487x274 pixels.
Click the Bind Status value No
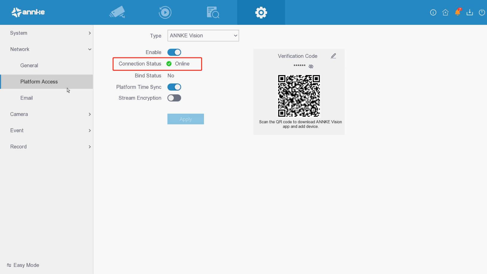point(171,76)
